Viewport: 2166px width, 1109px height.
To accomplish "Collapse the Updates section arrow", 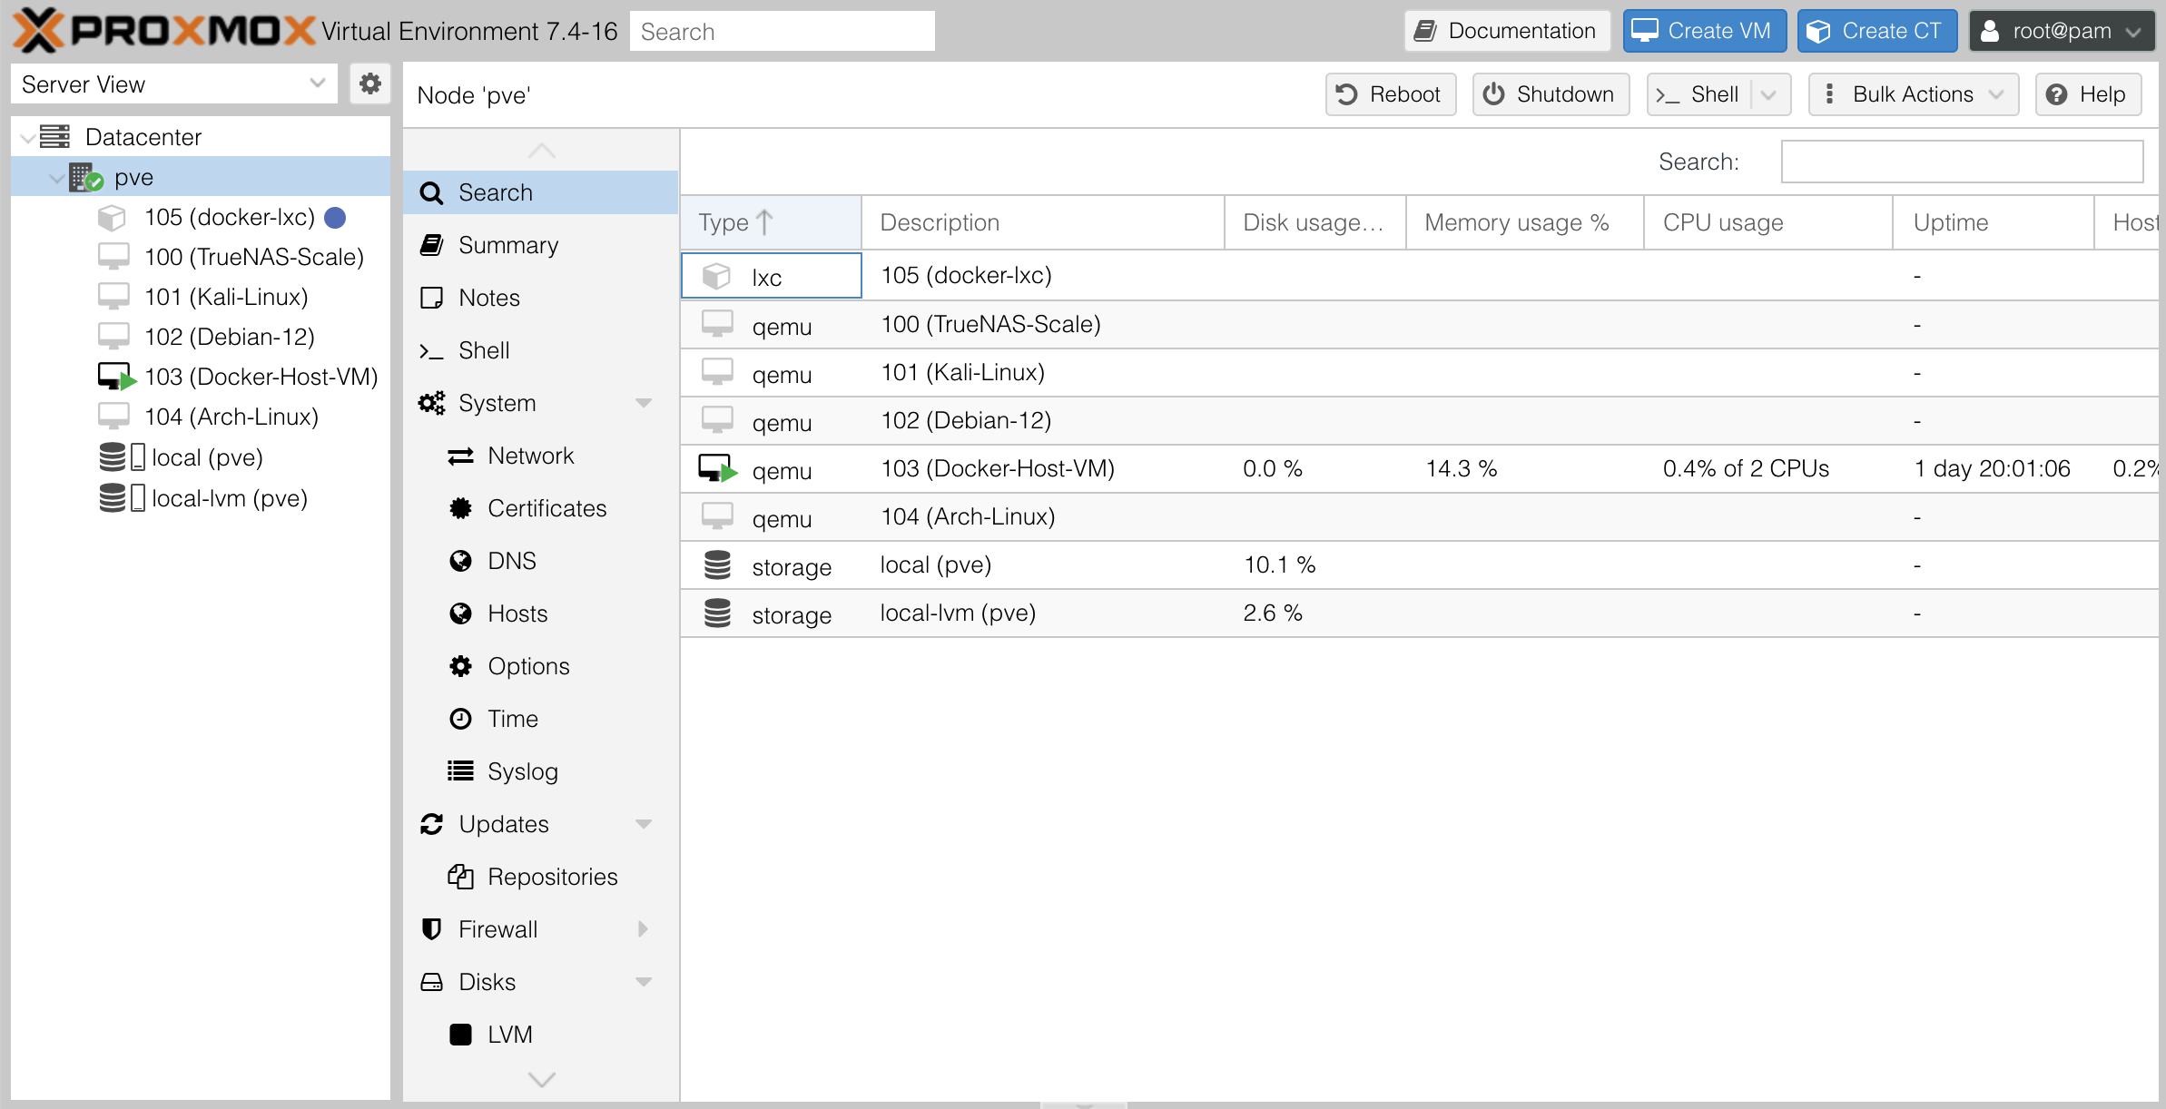I will click(644, 824).
